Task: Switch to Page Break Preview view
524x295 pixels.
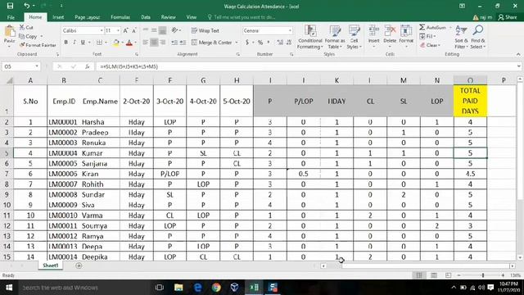Action: (x=448, y=275)
